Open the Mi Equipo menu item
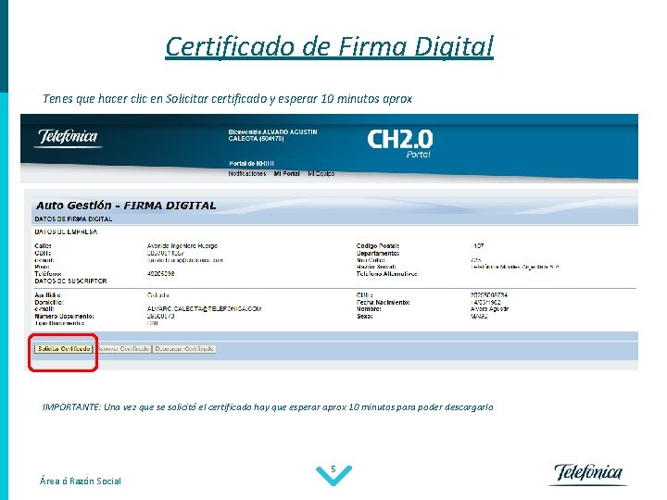667x500 pixels. tap(321, 173)
